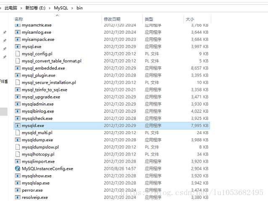Select the file name mysql_plugin.exe
The width and height of the screenshot is (268, 201).
coord(39,75)
